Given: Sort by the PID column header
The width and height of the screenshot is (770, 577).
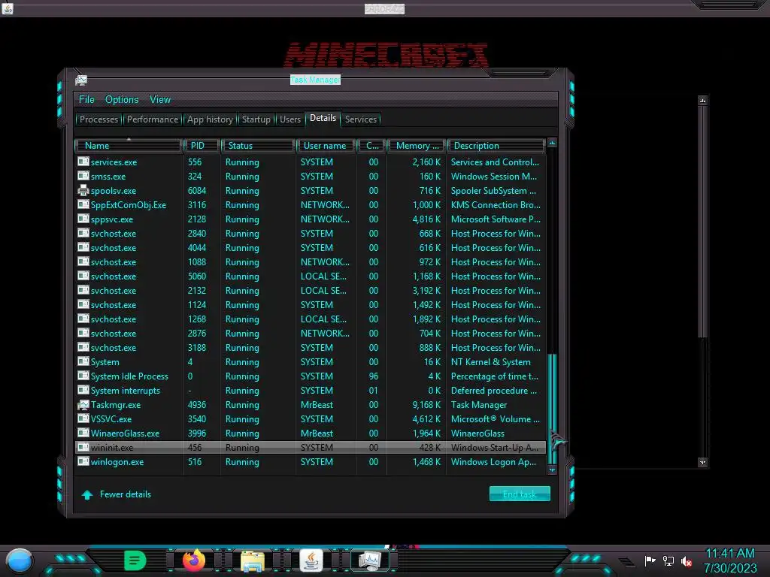Looking at the screenshot, I should coord(202,146).
